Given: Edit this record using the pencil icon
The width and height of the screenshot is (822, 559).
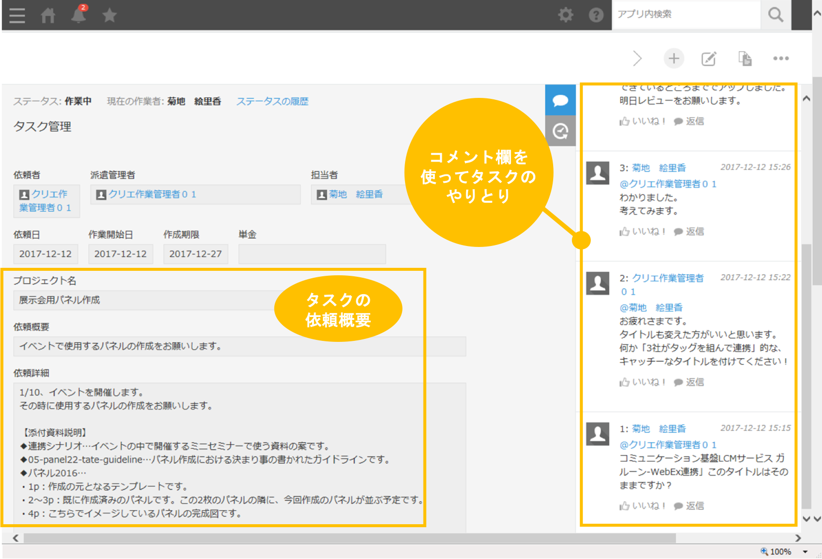Looking at the screenshot, I should point(708,58).
